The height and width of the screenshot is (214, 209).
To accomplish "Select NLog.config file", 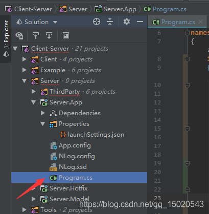I will [79, 156].
